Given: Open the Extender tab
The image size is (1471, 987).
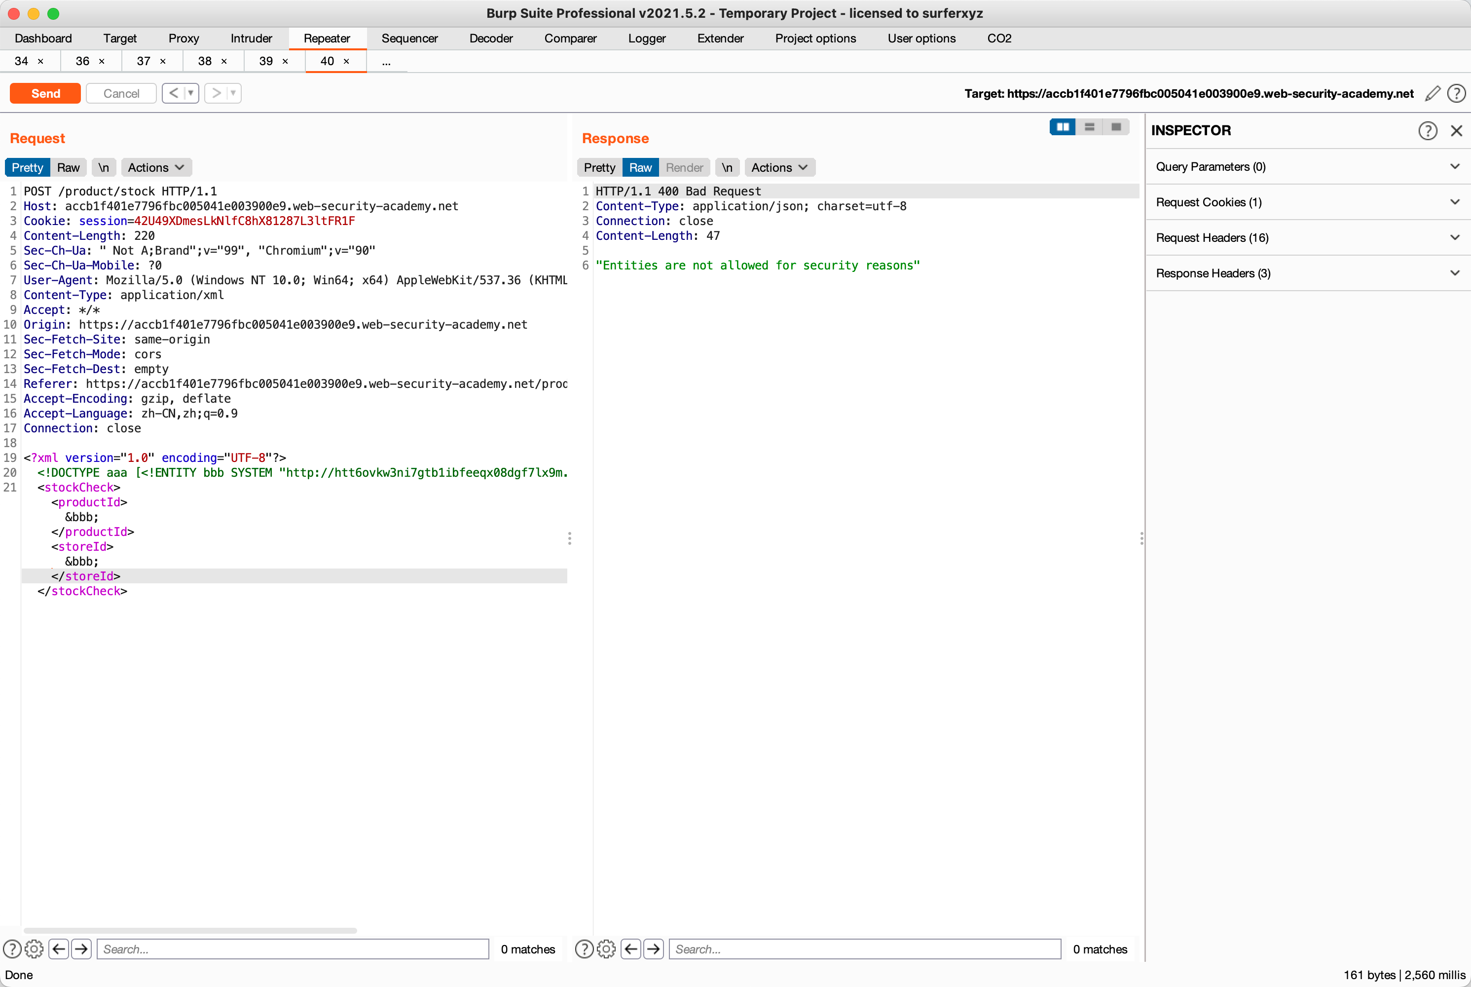Looking at the screenshot, I should coord(720,38).
